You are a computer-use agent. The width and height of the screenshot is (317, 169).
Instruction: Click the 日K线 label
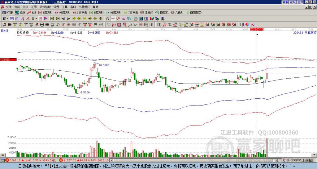[x=5, y=31]
